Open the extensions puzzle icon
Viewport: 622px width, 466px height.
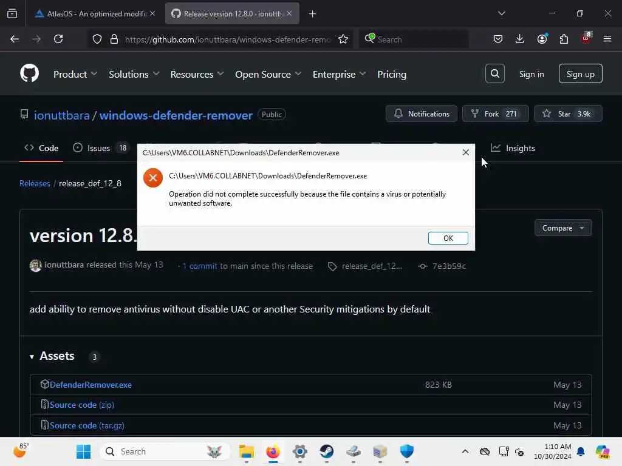click(564, 39)
